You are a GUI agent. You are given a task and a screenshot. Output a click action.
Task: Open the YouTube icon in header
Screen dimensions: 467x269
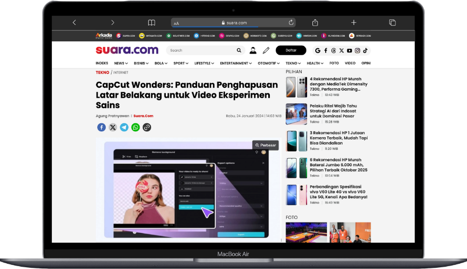350,51
